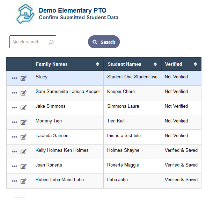
Task: Sort by the Family Names column arrows
Action: pos(97,64)
